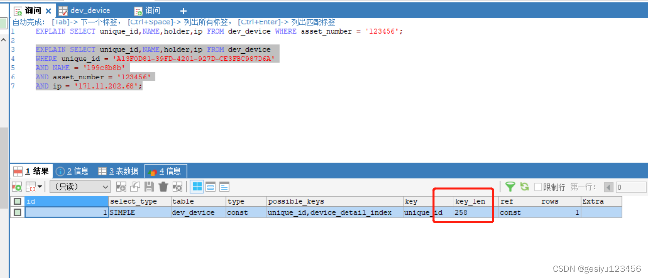Click the SIMPLE cell
This screenshot has height=278, width=648.
tap(140, 213)
